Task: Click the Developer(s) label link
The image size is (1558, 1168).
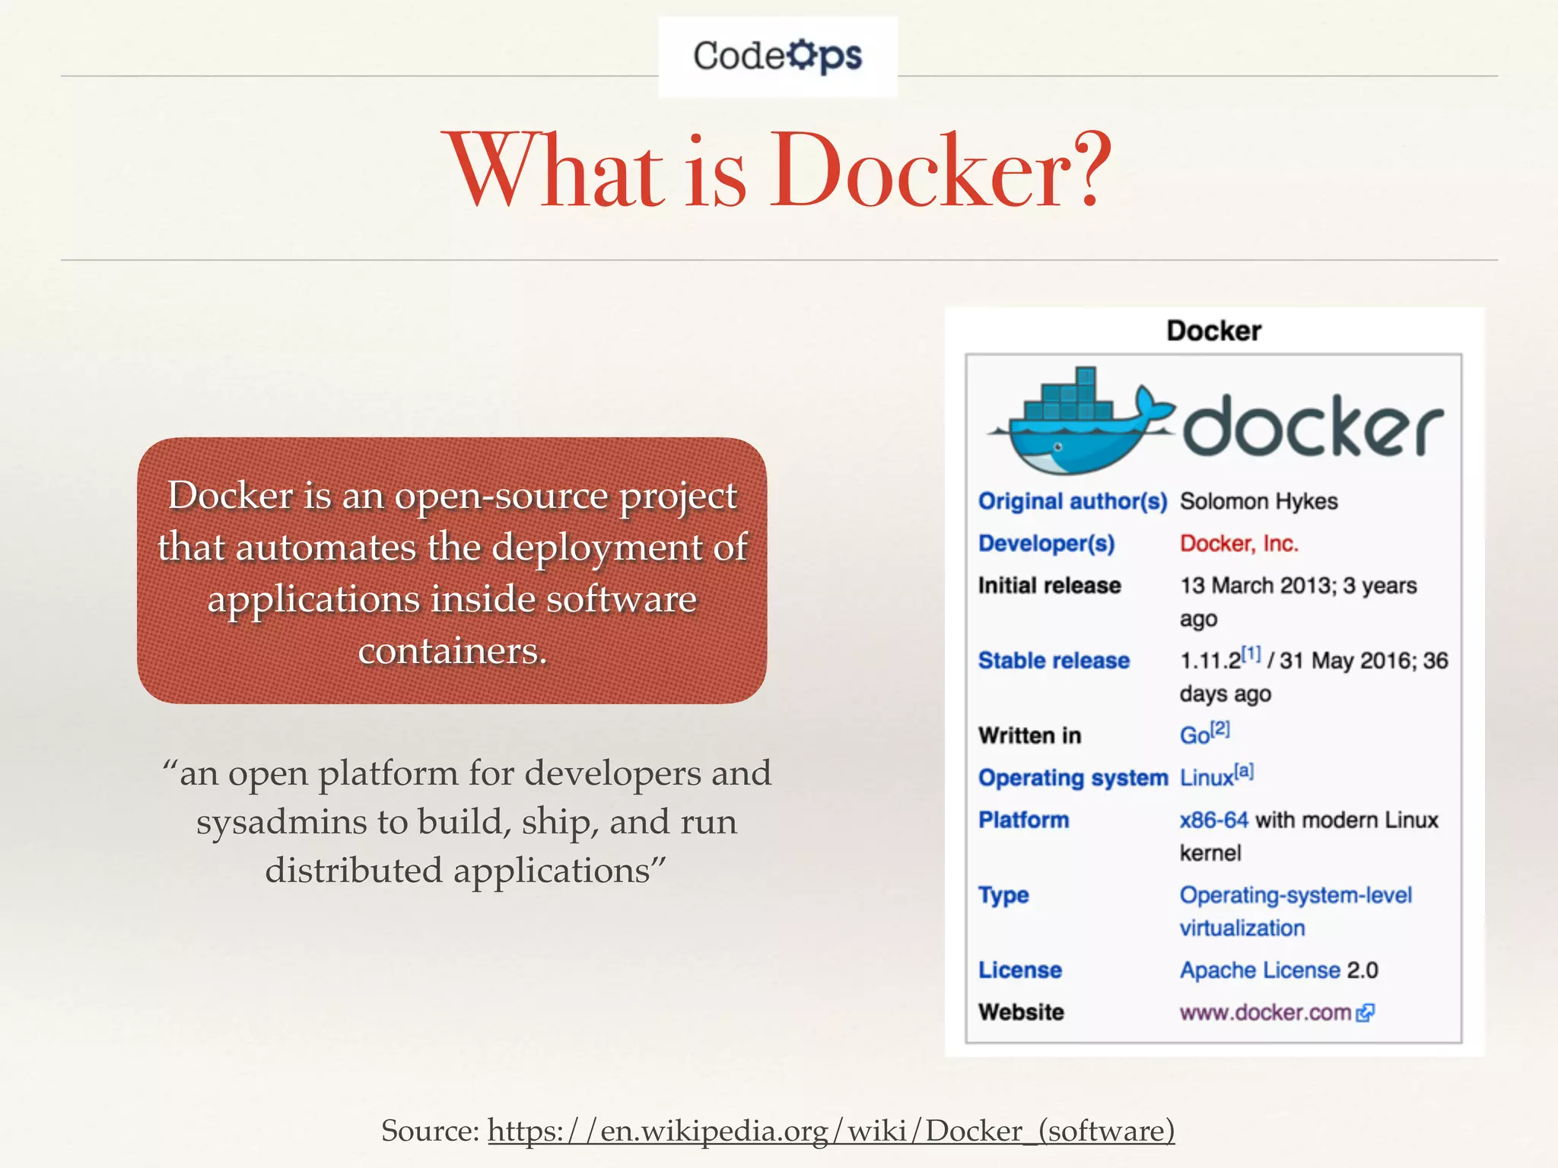Action: [x=1046, y=544]
